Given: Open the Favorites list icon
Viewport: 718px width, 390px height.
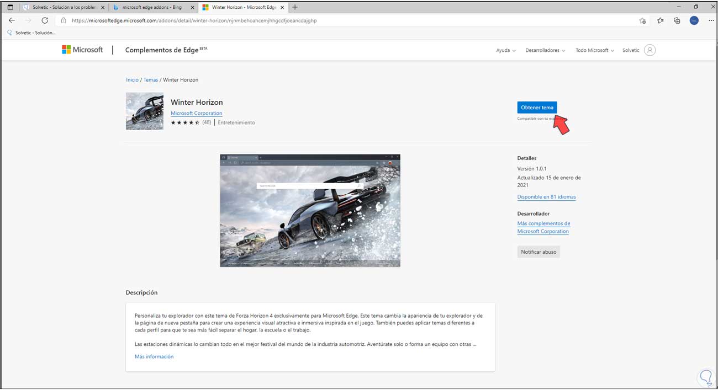Looking at the screenshot, I should coord(661,20).
